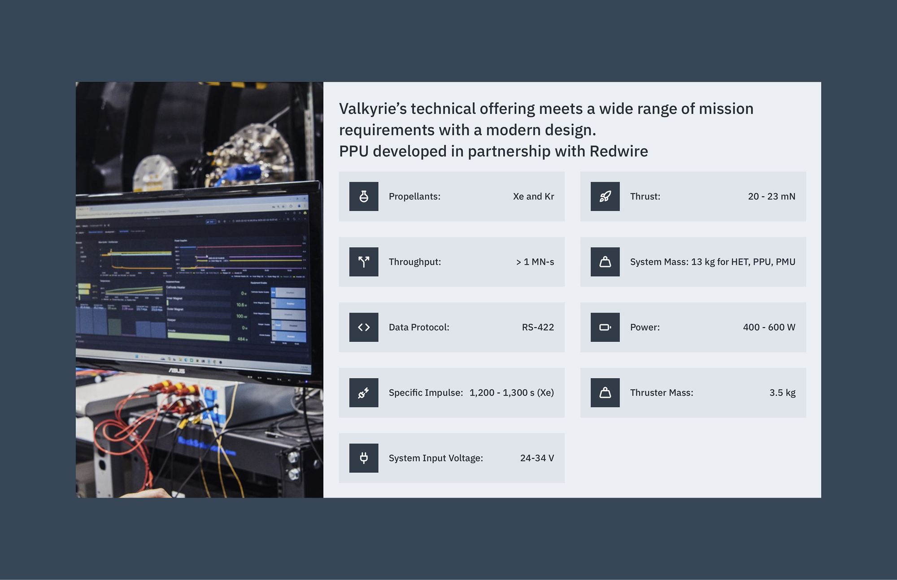
Task: Click the Valkyrie technical offering headline
Action: (546, 119)
